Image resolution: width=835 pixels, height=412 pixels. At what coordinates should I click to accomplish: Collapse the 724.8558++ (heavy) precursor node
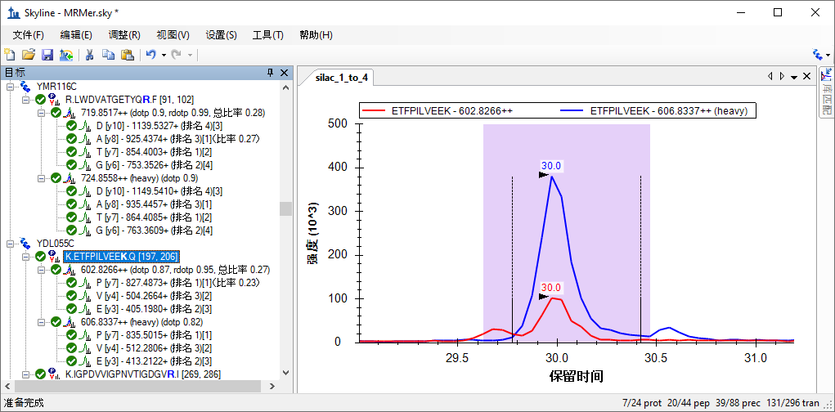(41, 177)
